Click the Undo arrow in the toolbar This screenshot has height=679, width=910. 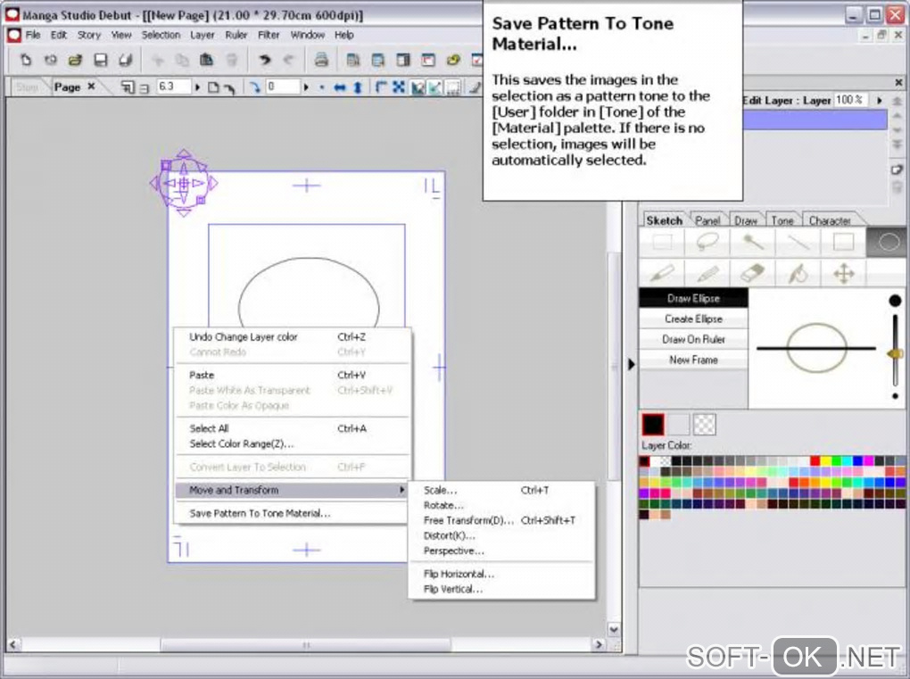tap(265, 61)
